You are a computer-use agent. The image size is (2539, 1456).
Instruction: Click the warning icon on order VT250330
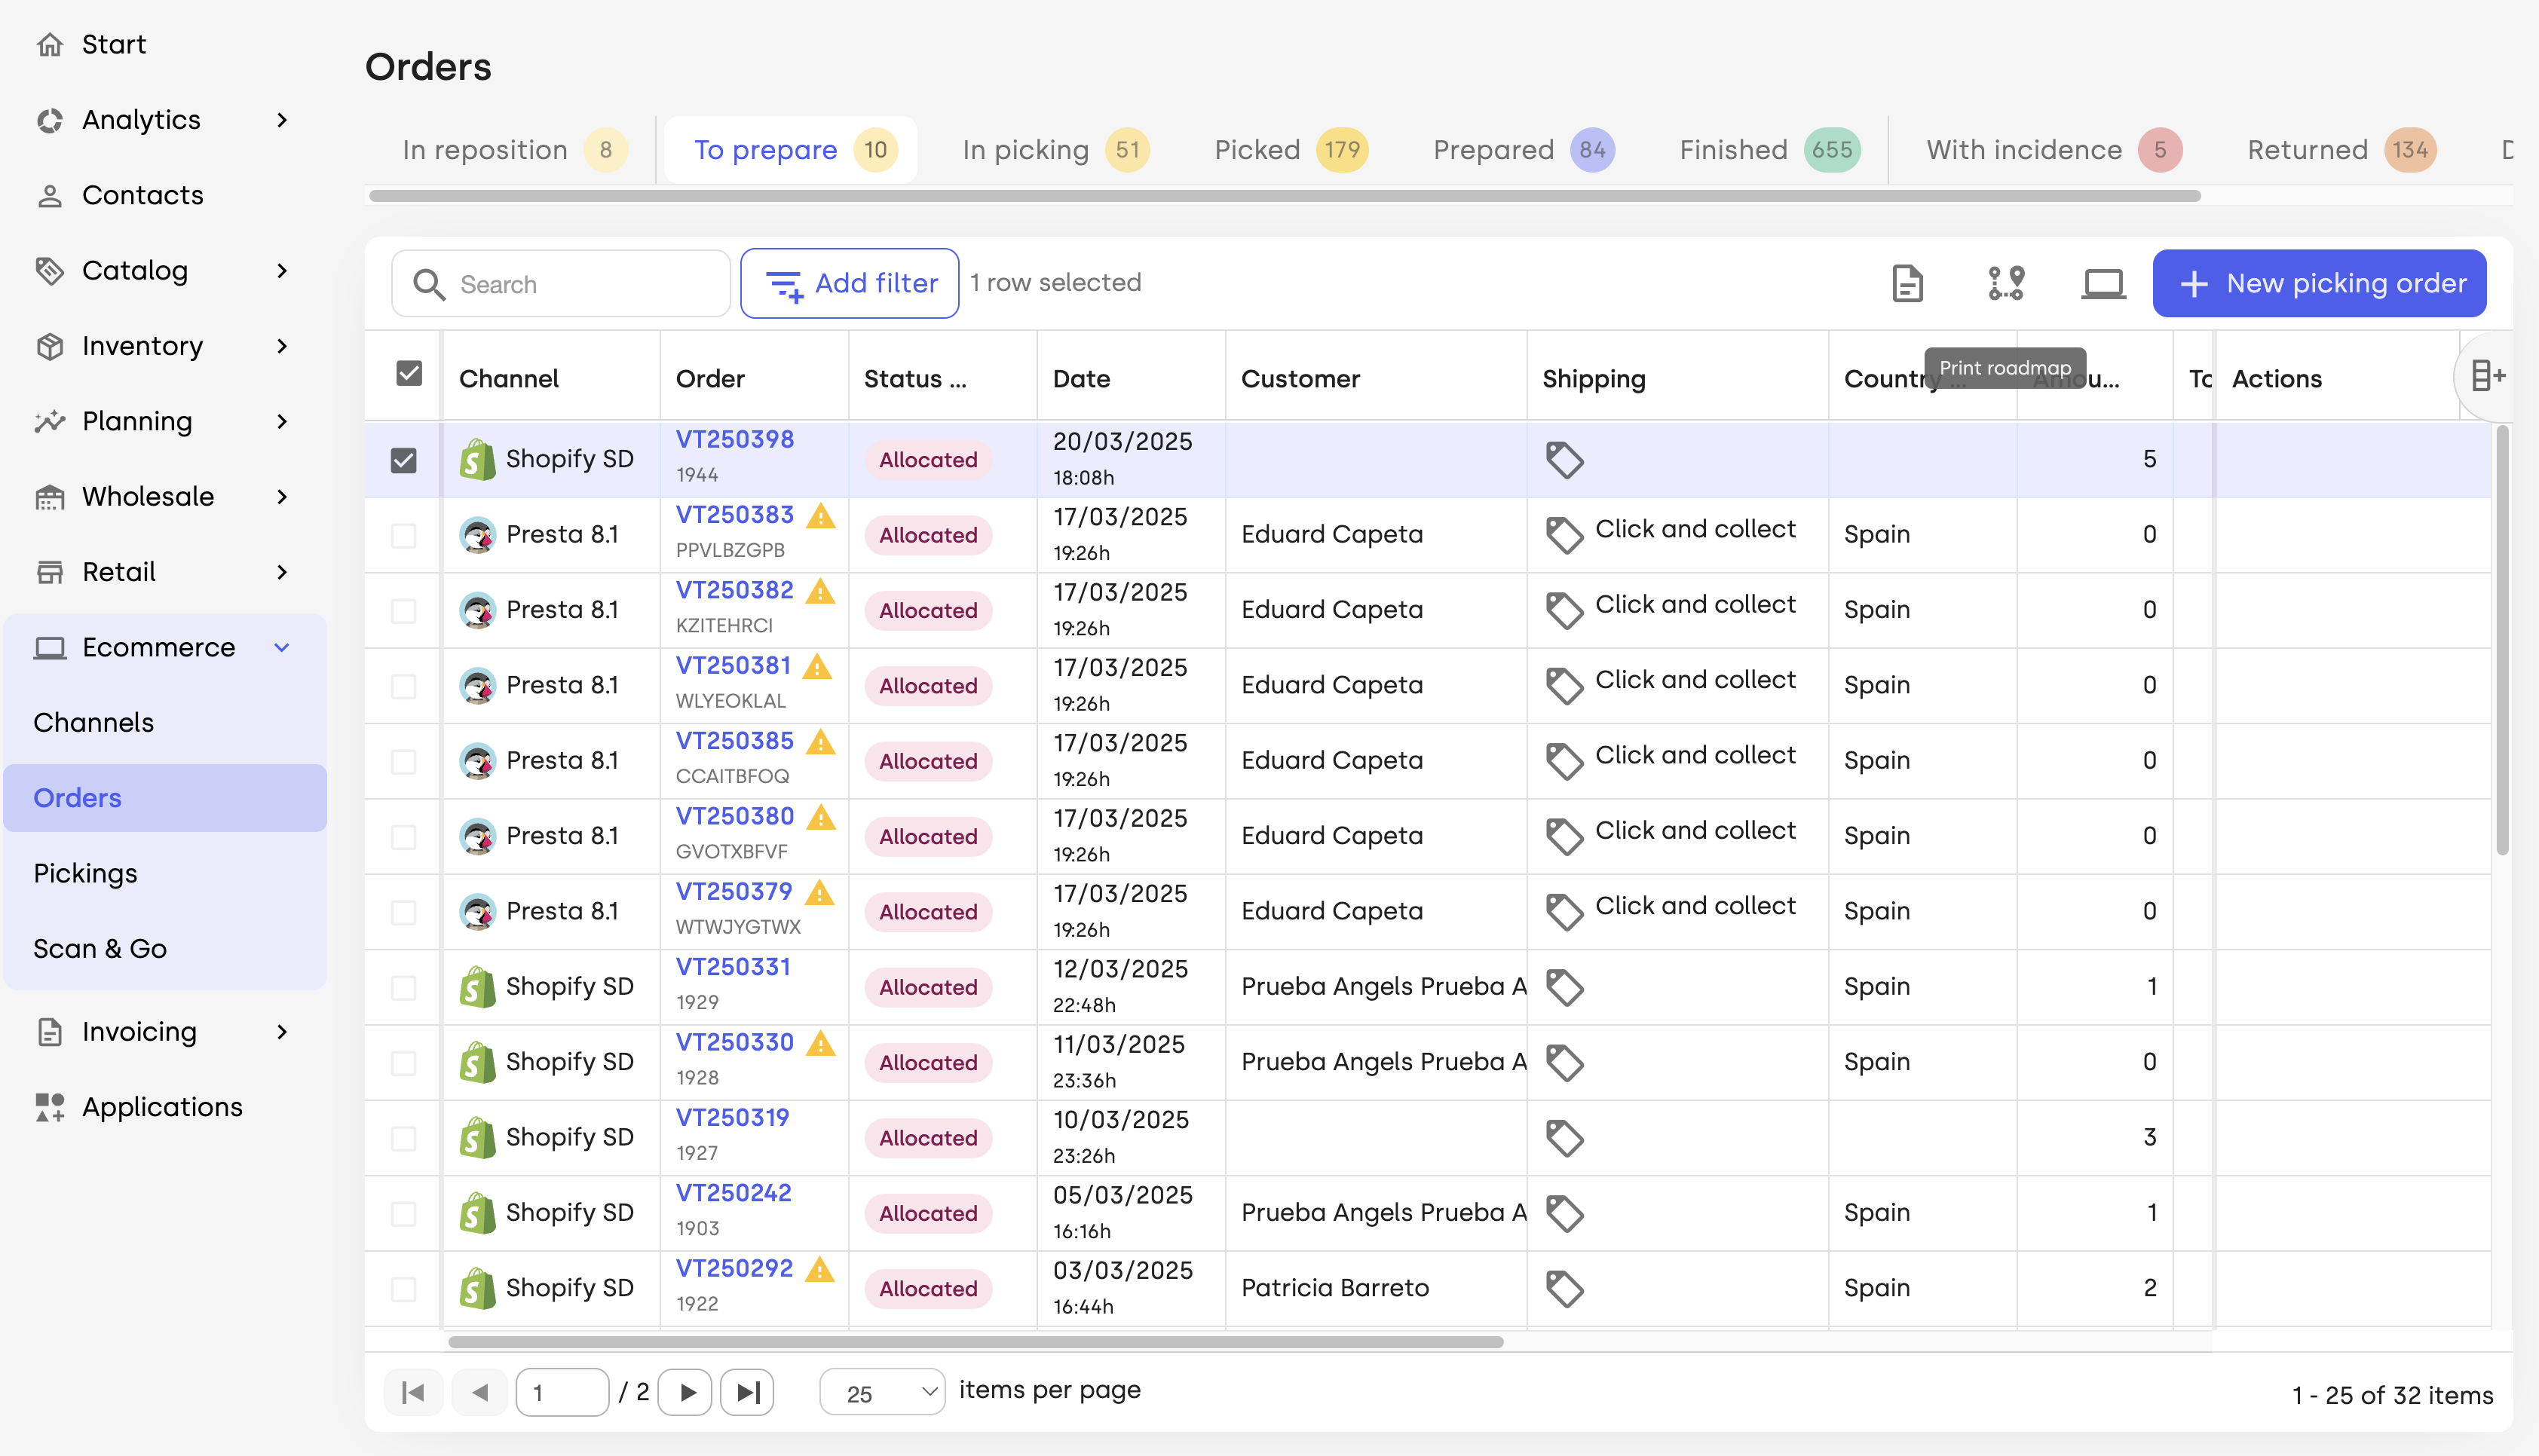point(821,1043)
